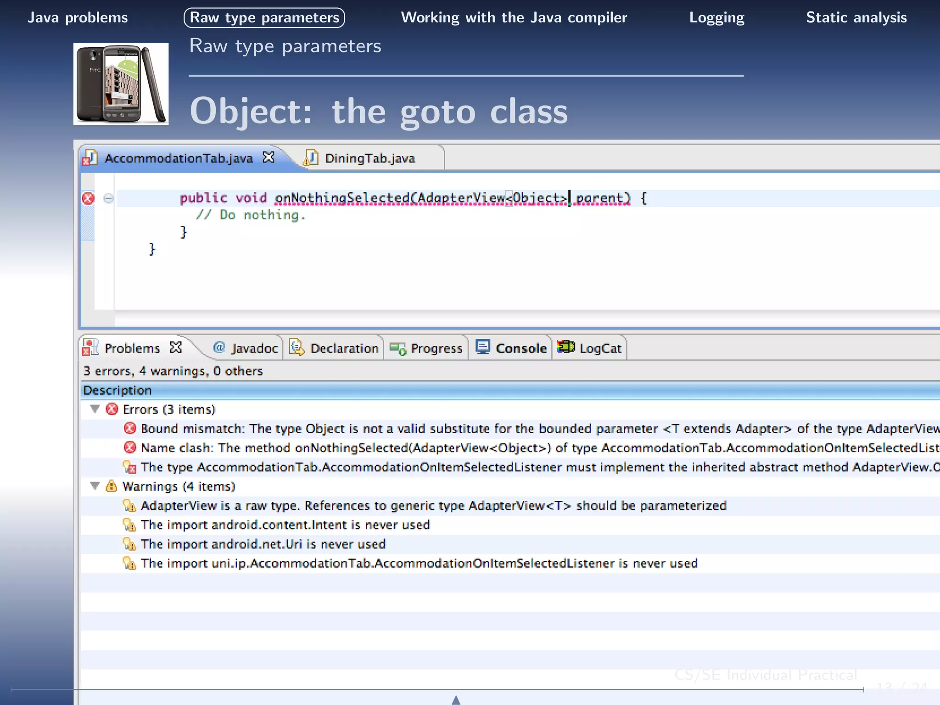
Task: Close the AccommodationTab.java tab
Action: [269, 157]
